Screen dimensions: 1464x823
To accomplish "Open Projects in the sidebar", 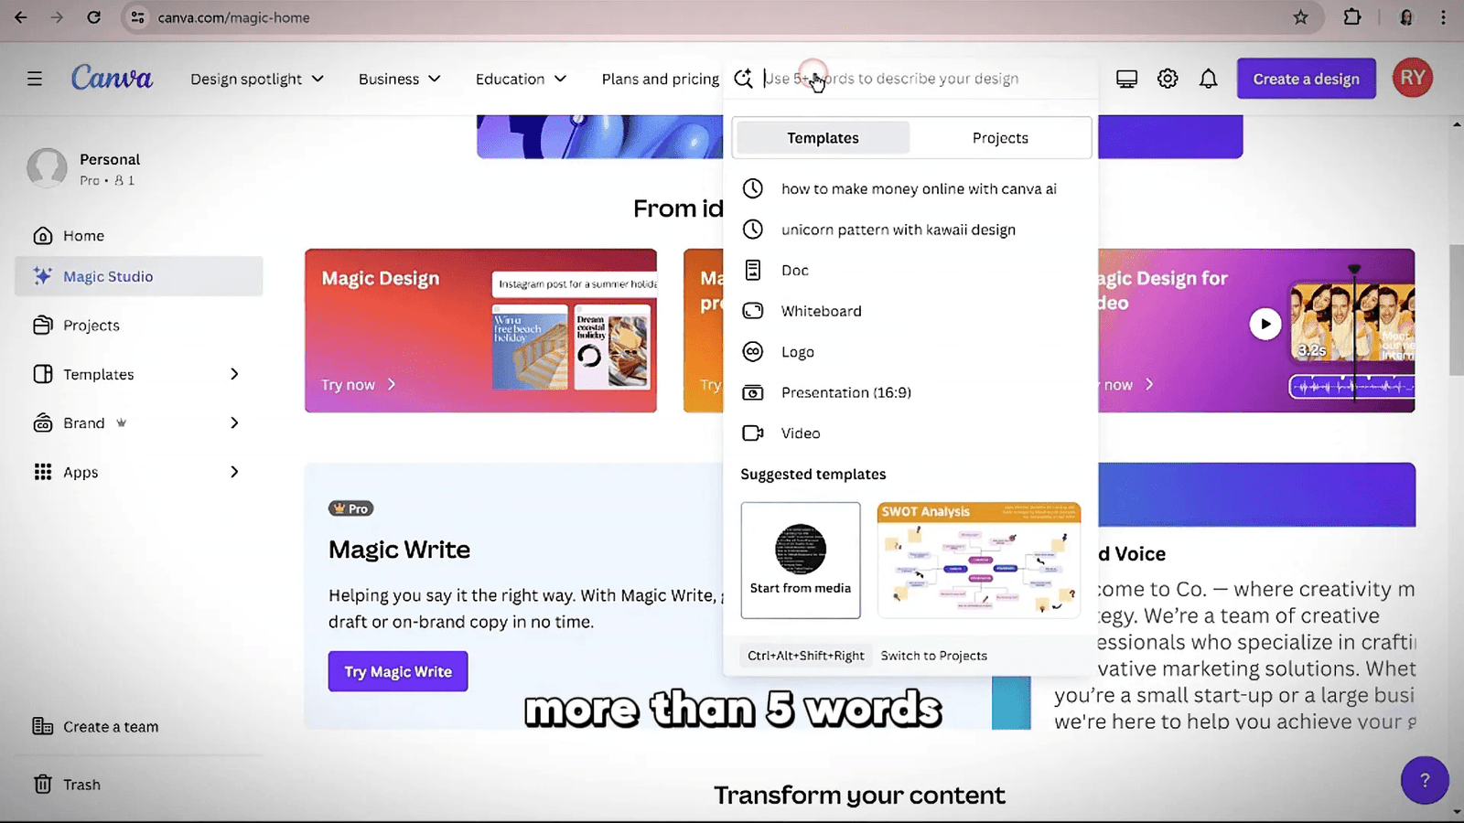I will click(x=139, y=326).
